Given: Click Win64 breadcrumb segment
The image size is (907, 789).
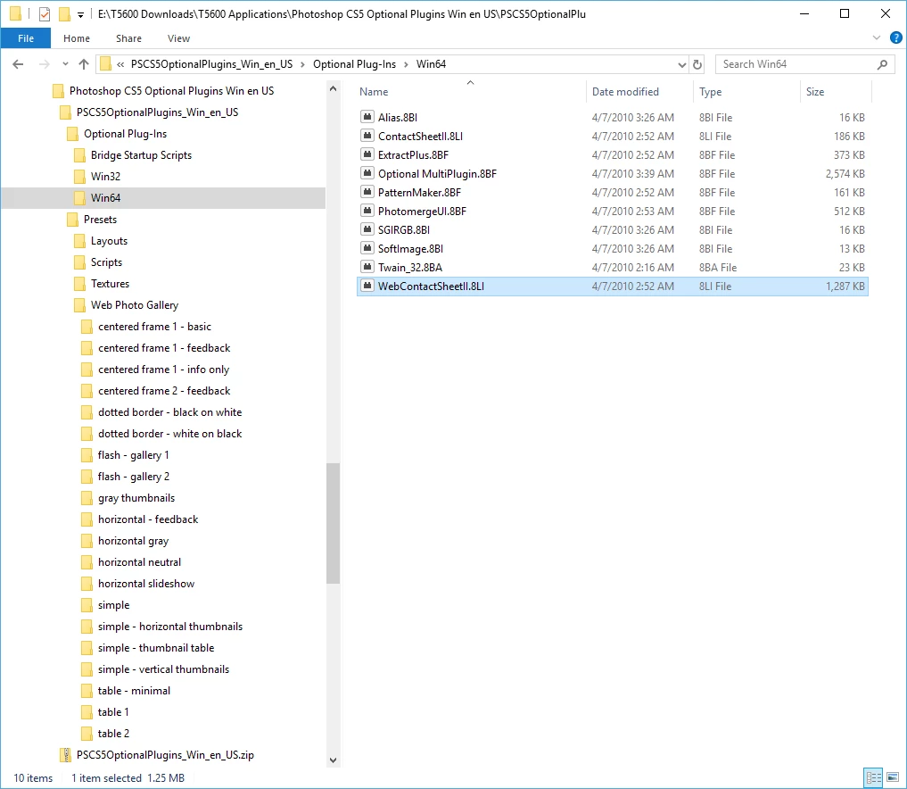Looking at the screenshot, I should [x=431, y=64].
